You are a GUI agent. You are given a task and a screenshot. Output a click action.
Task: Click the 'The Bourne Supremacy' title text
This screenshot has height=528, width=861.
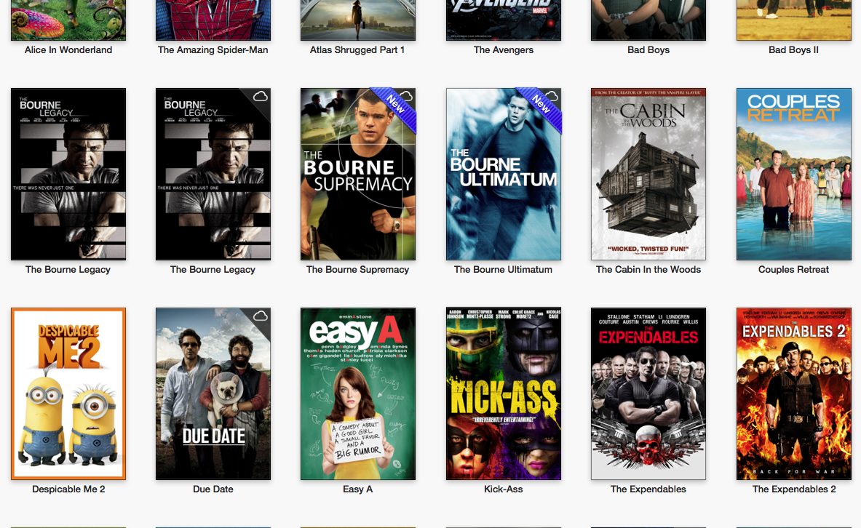click(358, 270)
